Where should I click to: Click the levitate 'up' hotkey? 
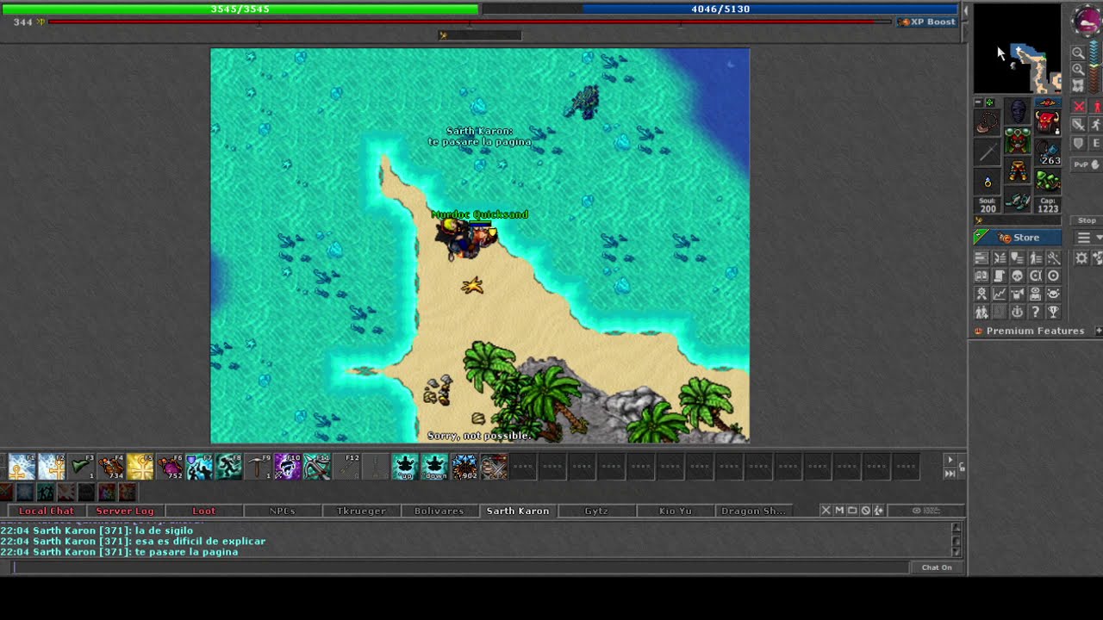[405, 466]
